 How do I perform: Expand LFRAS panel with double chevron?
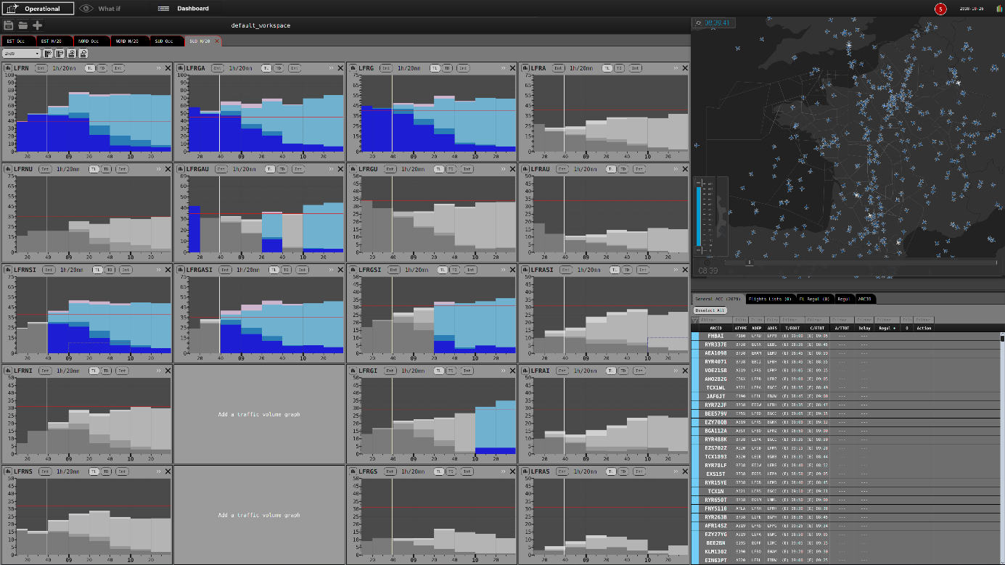(x=675, y=471)
